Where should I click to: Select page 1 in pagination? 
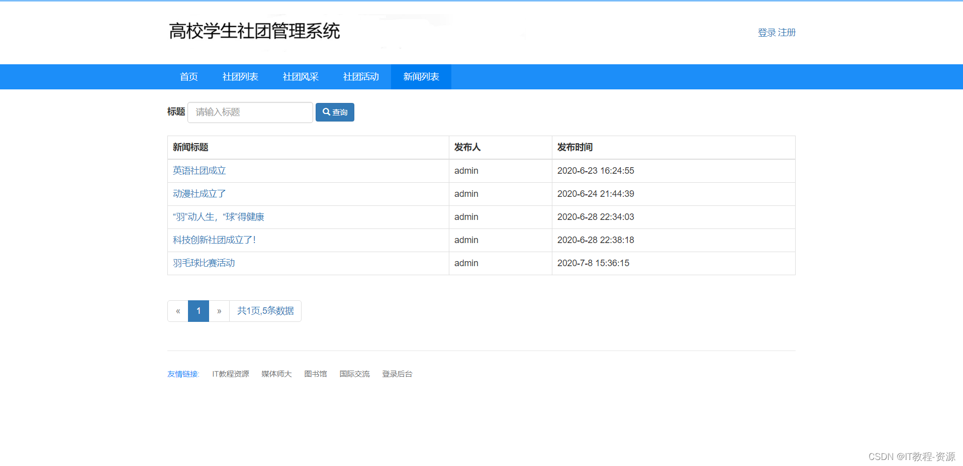199,311
